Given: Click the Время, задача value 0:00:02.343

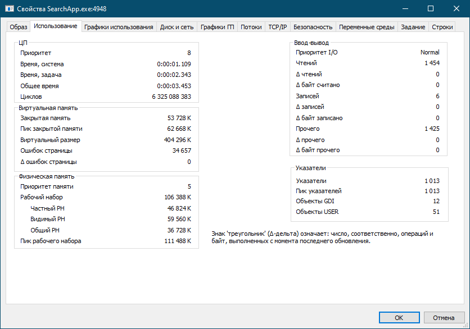Looking at the screenshot, I should click(174, 75).
